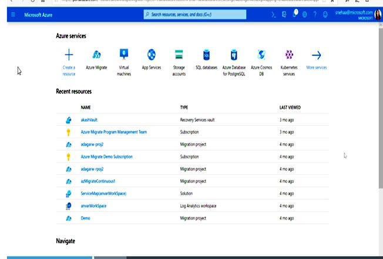Click the Create a resource plus icon
The height and width of the screenshot is (259, 383).
coord(69,55)
